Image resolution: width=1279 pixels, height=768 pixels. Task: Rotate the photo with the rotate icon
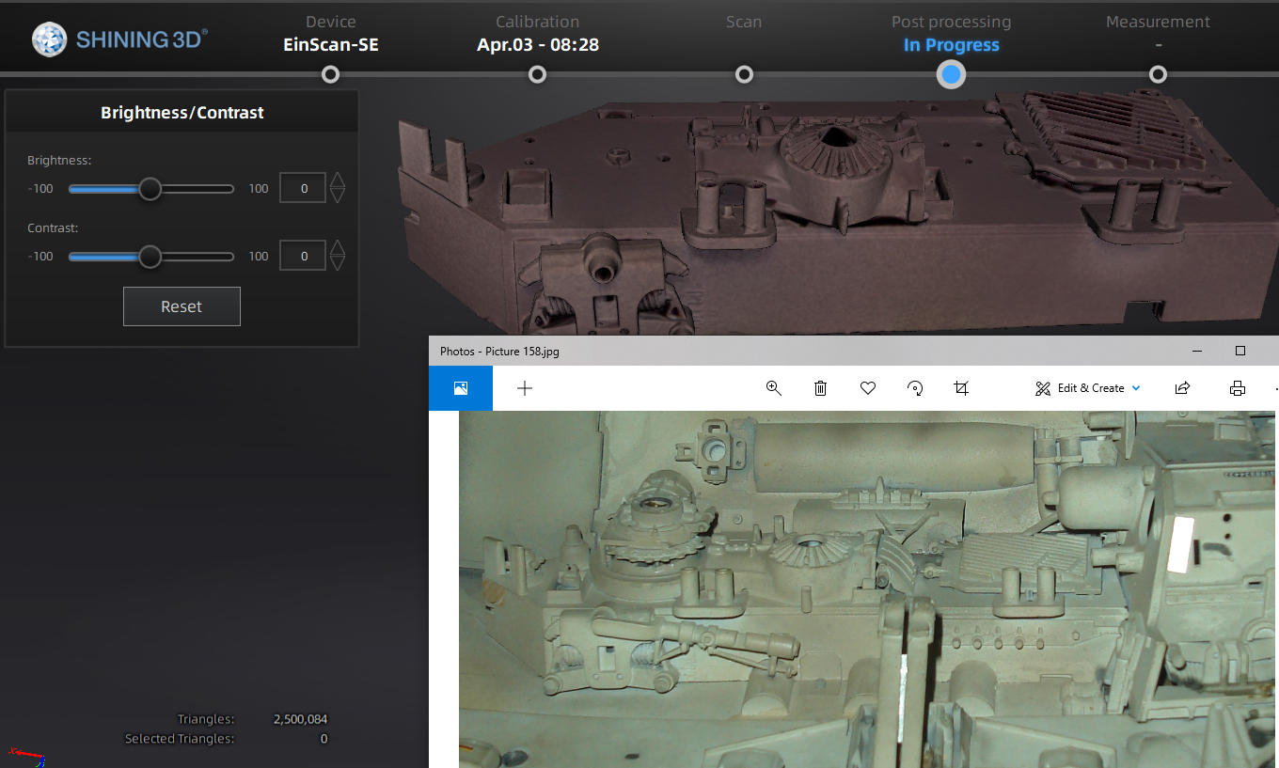point(915,388)
